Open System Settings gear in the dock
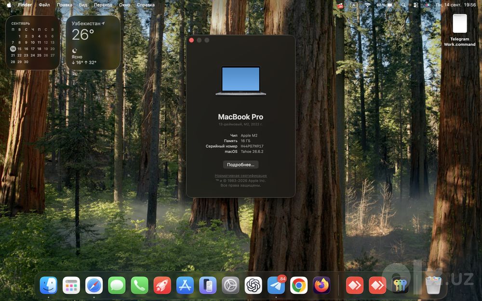This screenshot has height=301, width=482. tap(230, 285)
